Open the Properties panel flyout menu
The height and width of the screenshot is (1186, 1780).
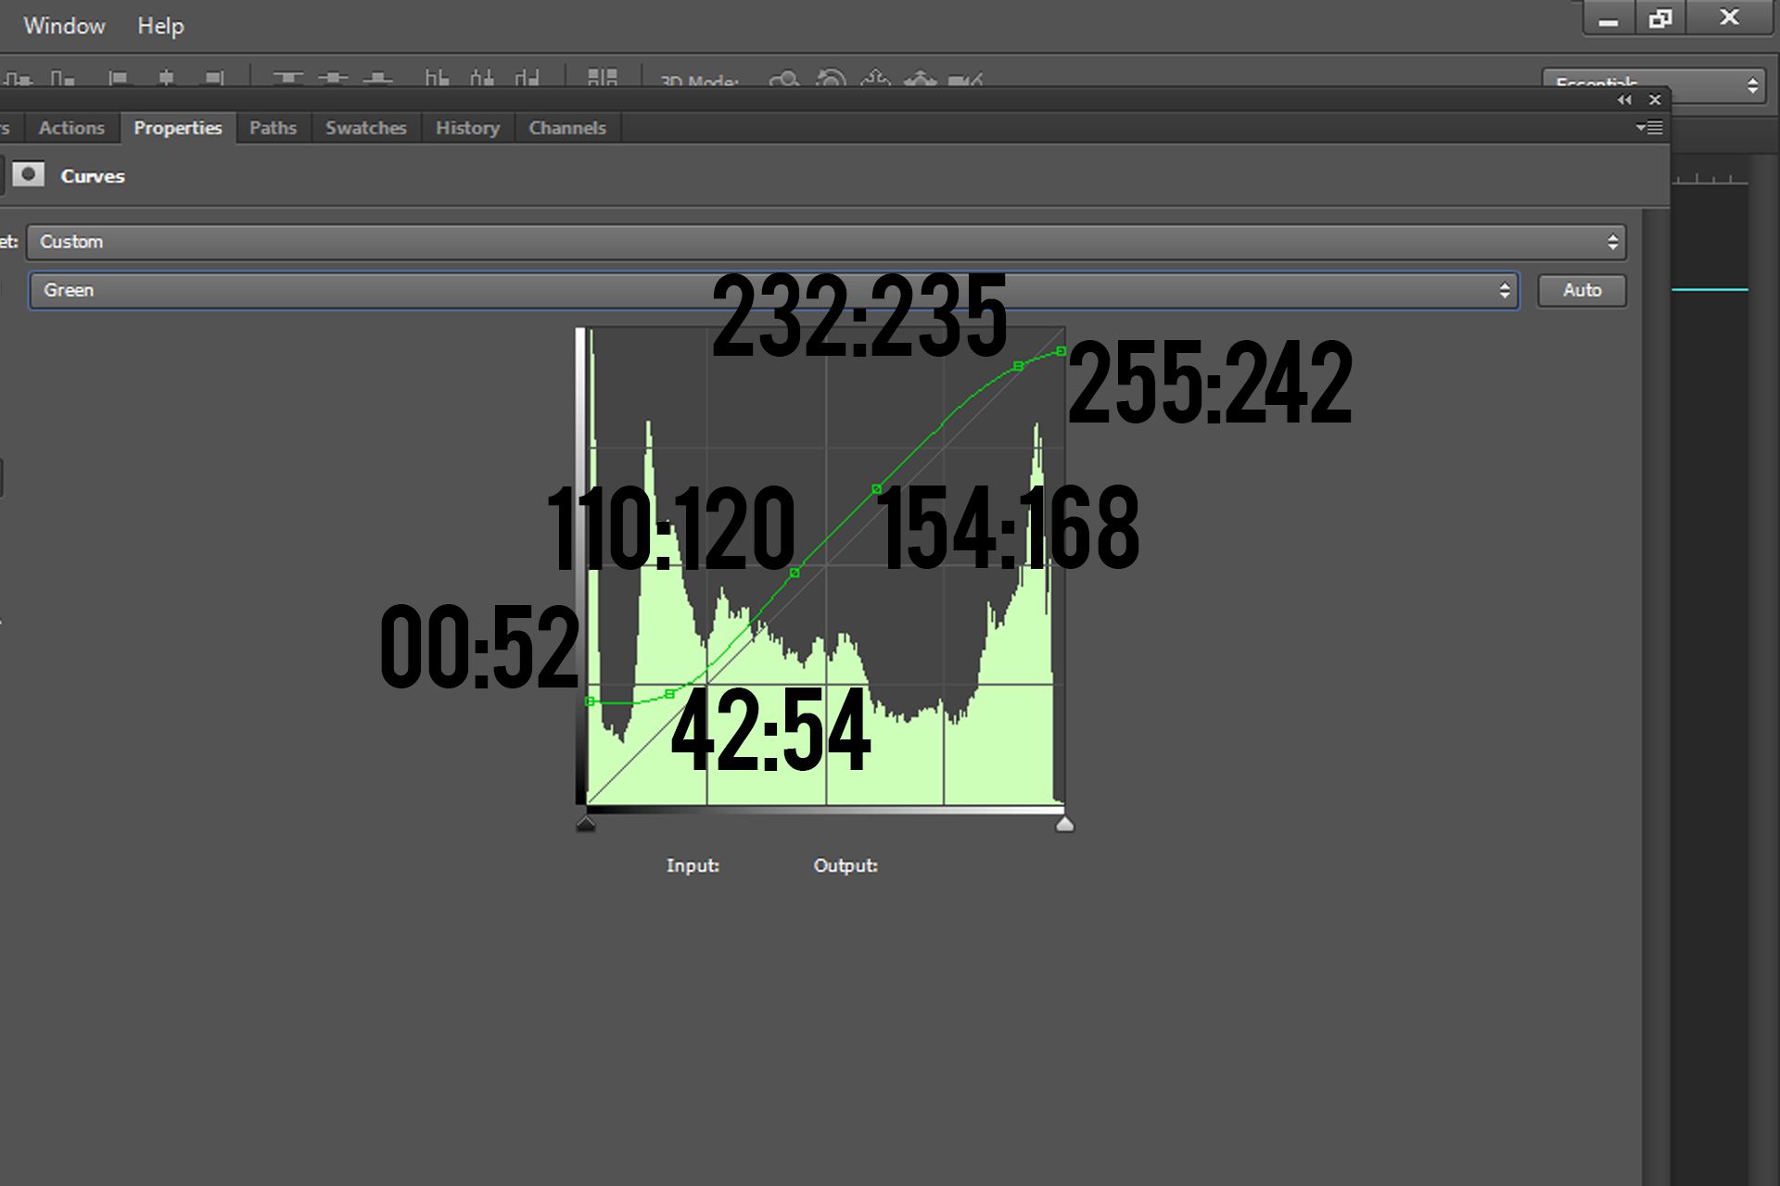pyautogui.click(x=1649, y=128)
